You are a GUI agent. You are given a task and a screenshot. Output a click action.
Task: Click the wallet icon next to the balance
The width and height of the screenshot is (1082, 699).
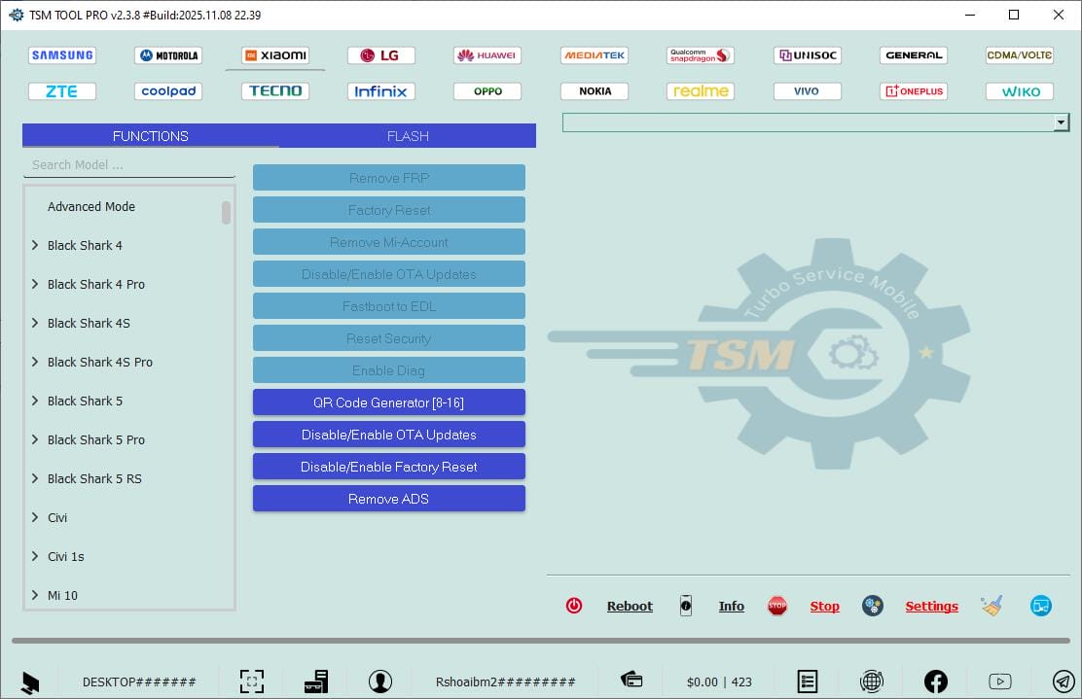pos(631,681)
